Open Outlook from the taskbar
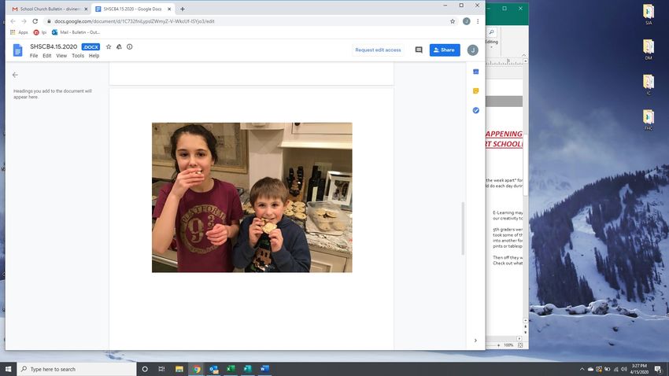 pyautogui.click(x=213, y=369)
